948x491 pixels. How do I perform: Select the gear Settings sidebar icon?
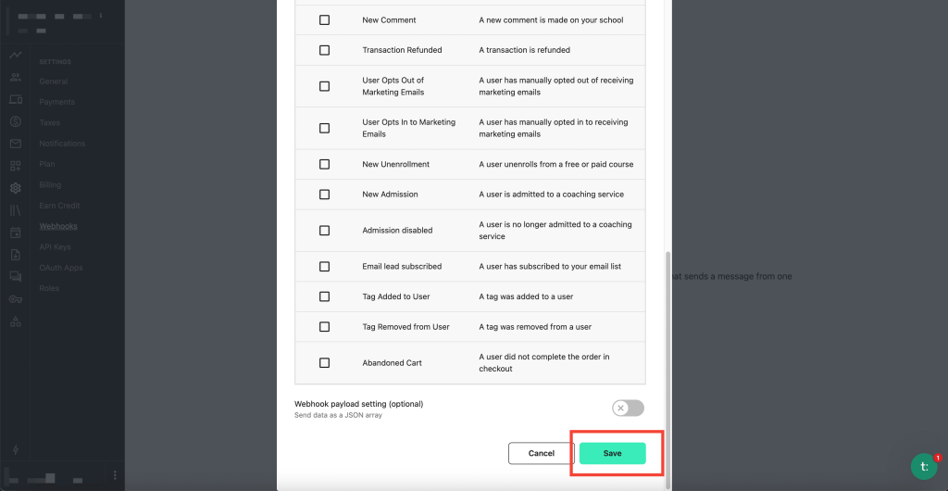point(16,188)
